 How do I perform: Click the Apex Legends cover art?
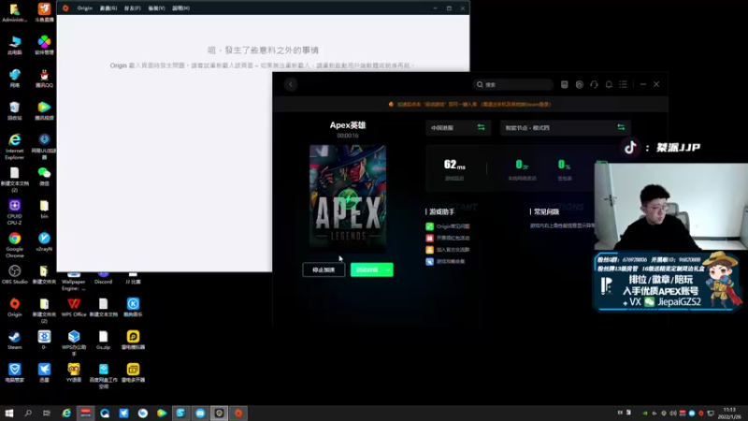348,197
